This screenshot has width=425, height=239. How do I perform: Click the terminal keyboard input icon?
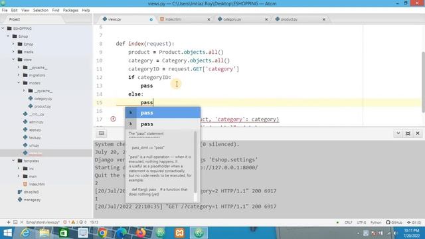coord(102,133)
